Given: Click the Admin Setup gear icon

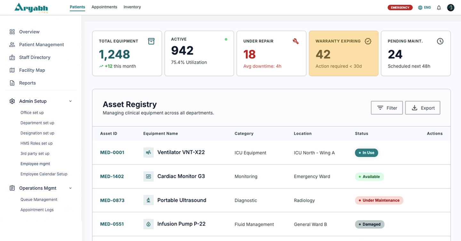Looking at the screenshot, I should [12, 101].
